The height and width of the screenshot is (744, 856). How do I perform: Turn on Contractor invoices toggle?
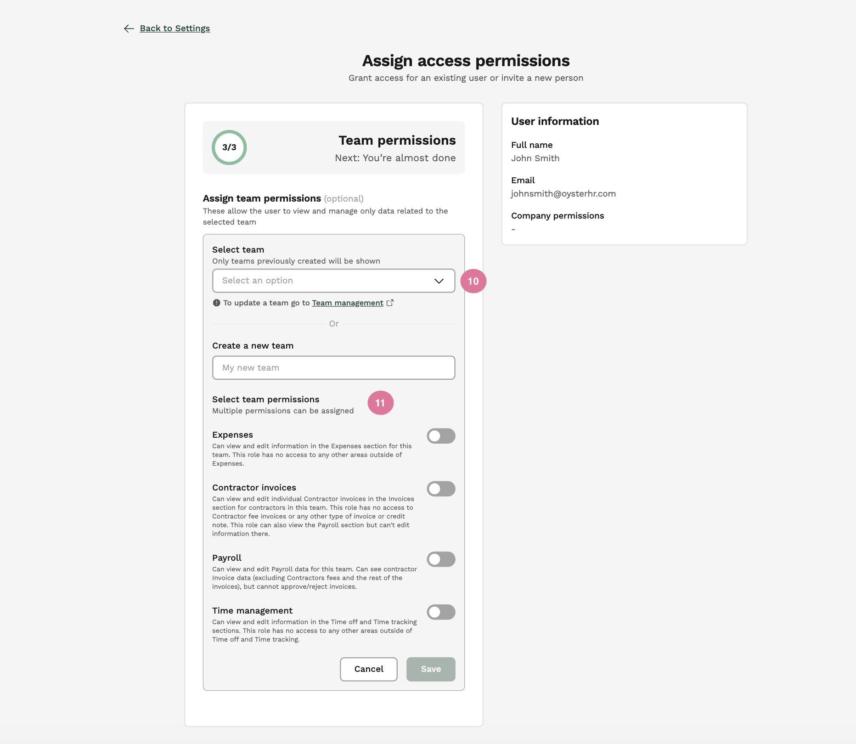point(441,489)
